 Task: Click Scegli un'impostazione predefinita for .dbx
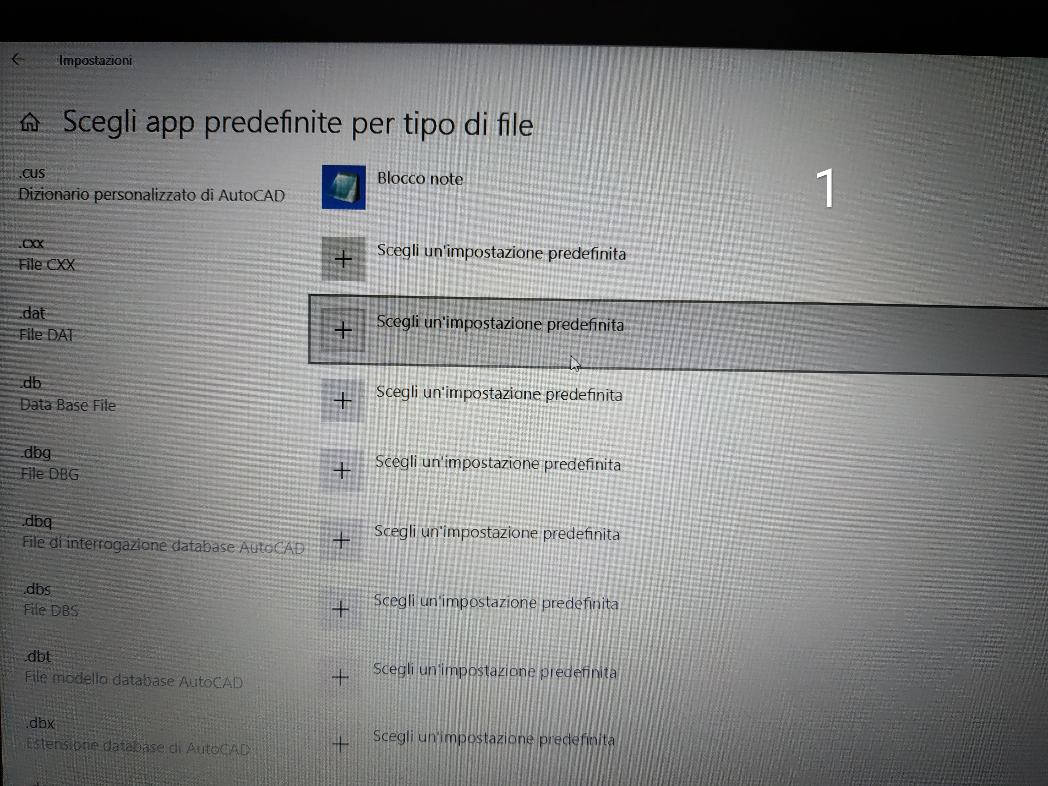494,738
